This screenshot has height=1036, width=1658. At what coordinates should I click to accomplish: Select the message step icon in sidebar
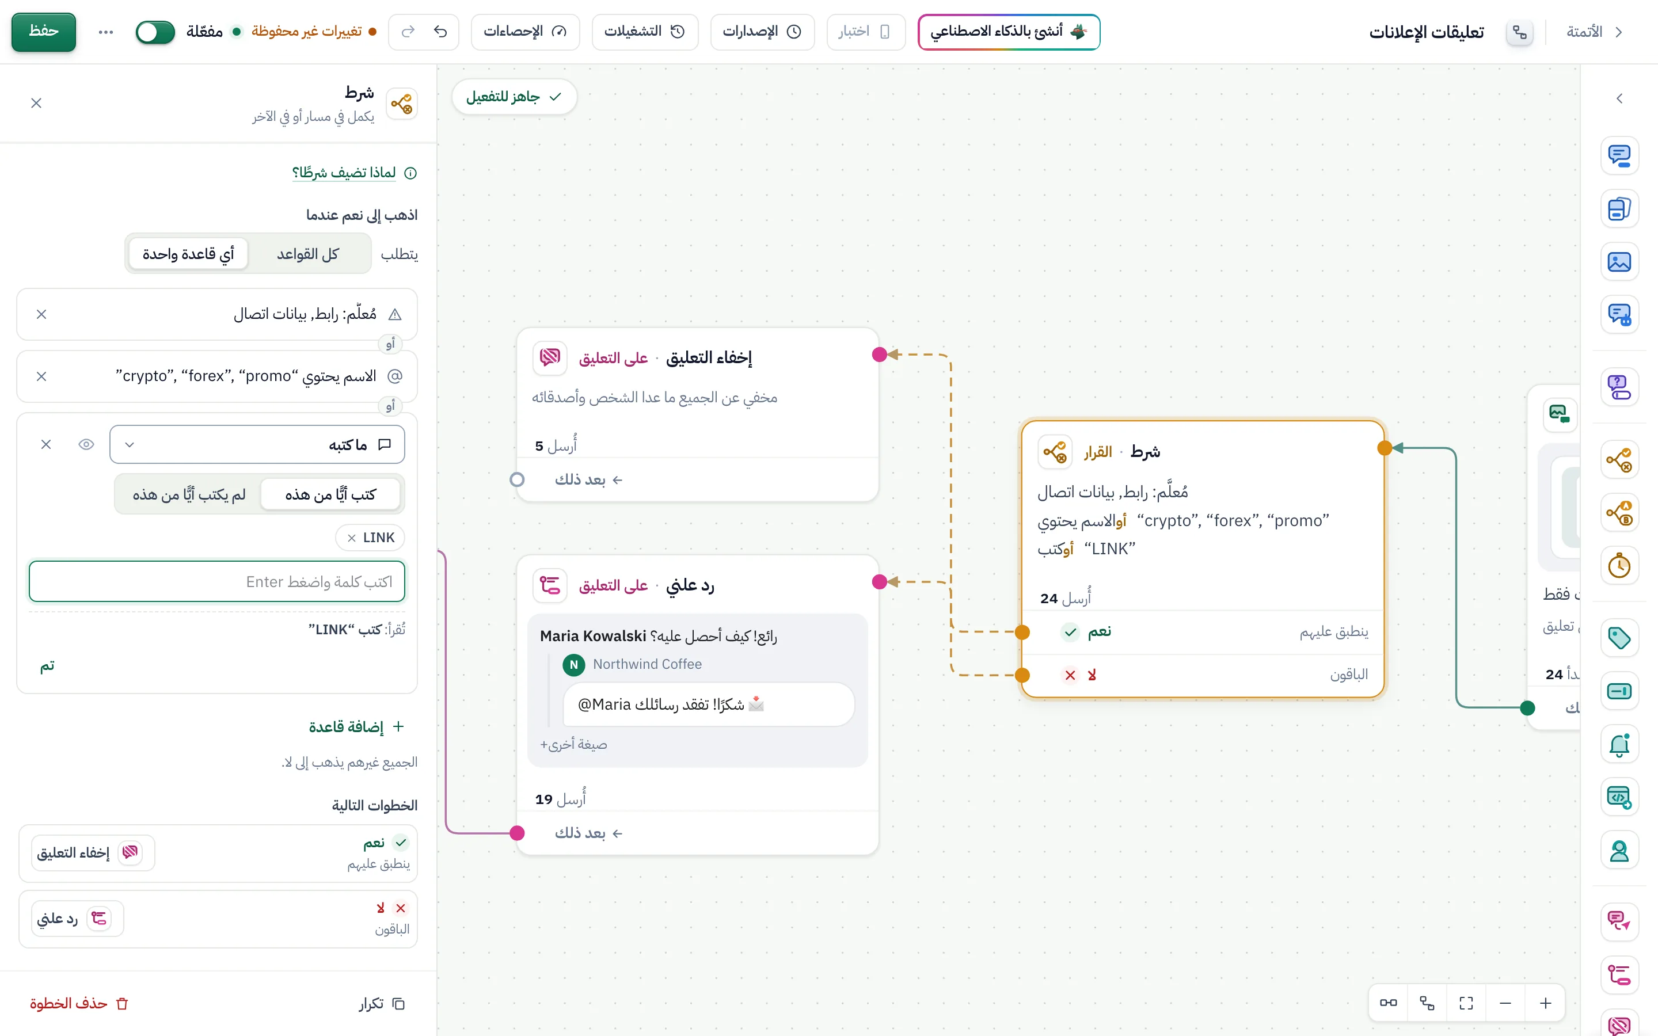(1619, 155)
